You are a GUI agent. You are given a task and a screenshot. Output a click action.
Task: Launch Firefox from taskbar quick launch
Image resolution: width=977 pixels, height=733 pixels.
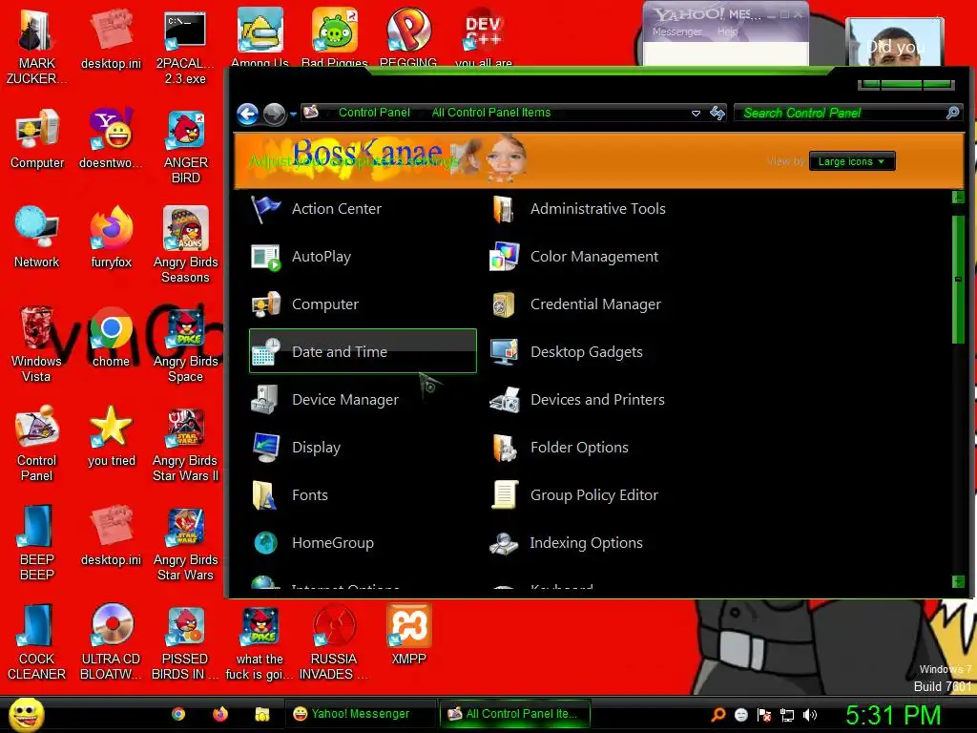[x=220, y=714]
